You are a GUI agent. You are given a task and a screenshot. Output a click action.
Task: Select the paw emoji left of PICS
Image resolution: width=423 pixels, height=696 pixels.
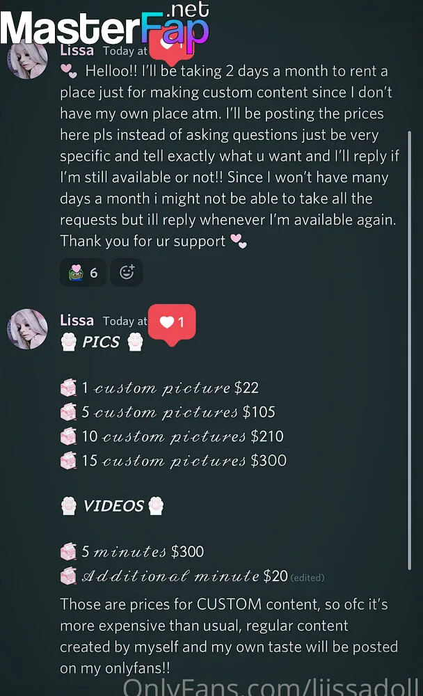(x=68, y=342)
